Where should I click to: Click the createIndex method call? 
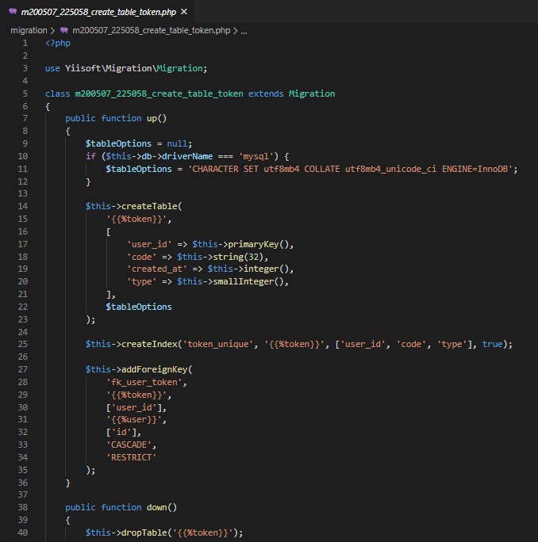149,344
